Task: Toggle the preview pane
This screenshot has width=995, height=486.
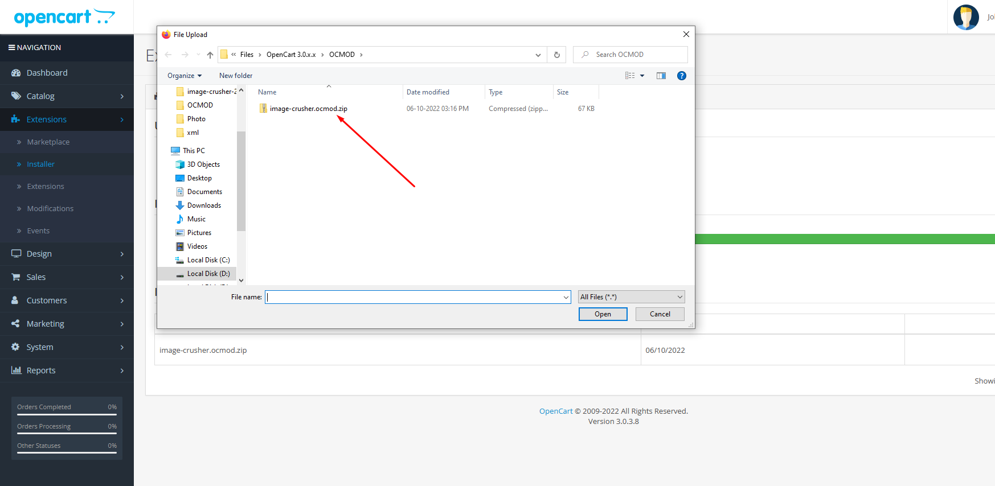Action: (x=661, y=76)
